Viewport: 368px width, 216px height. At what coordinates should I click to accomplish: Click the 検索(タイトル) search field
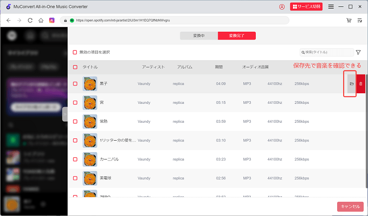pyautogui.click(x=327, y=52)
